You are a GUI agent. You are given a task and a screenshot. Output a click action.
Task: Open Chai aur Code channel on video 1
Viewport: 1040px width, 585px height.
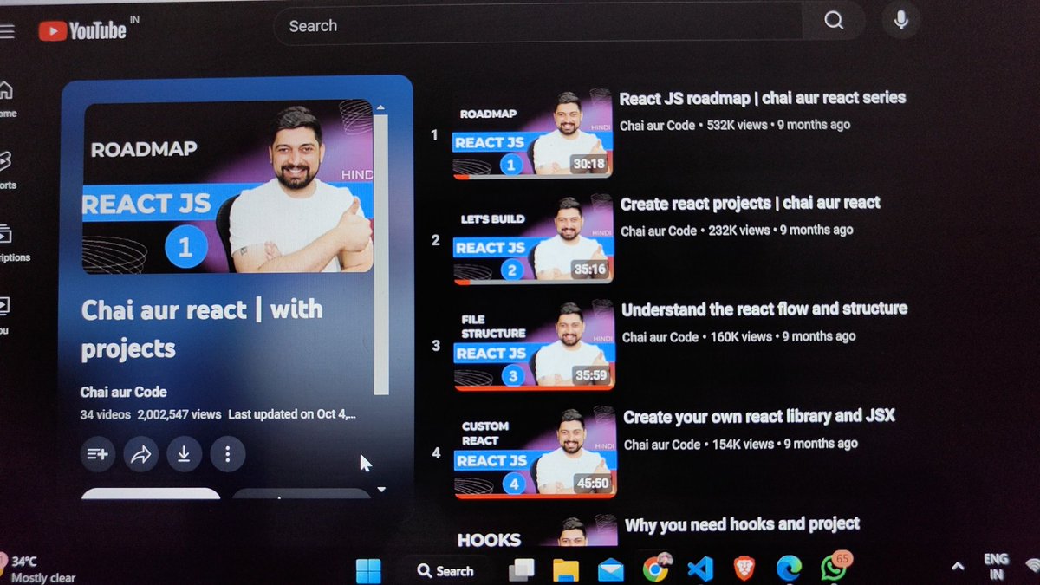[x=657, y=125]
